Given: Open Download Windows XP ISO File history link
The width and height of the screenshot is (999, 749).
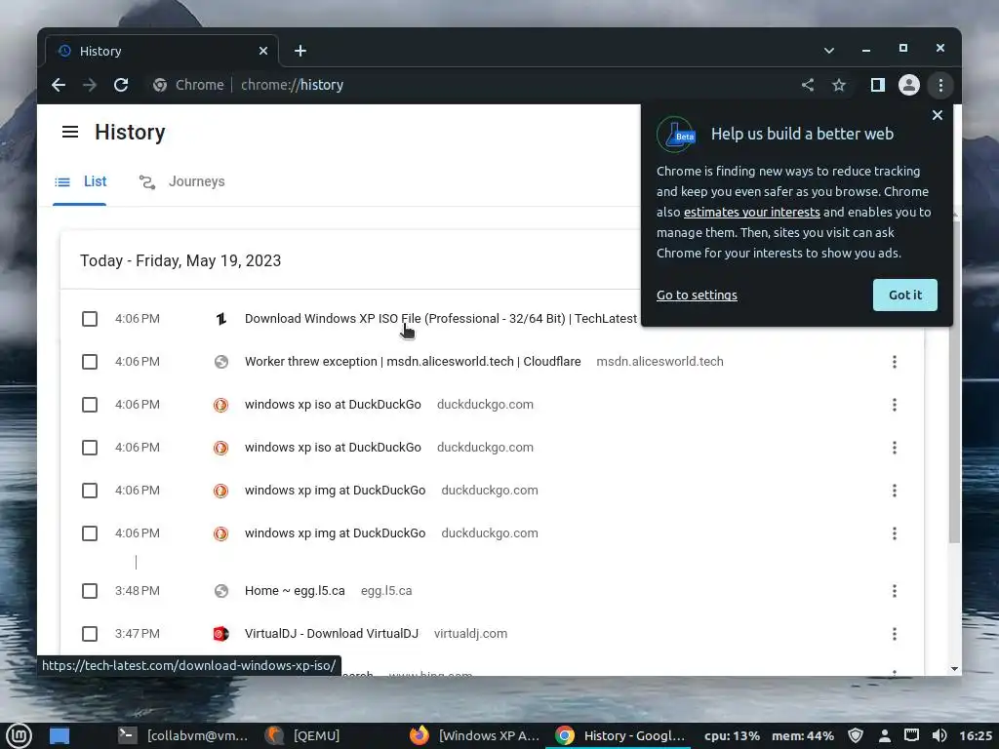Looking at the screenshot, I should 441,319.
